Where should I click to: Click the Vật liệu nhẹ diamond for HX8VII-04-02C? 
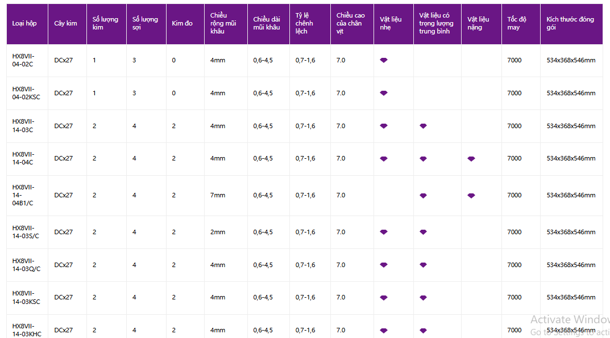(x=384, y=60)
